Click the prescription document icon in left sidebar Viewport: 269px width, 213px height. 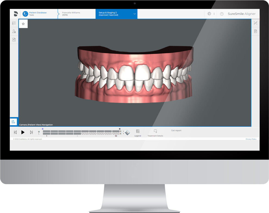pos(14,40)
